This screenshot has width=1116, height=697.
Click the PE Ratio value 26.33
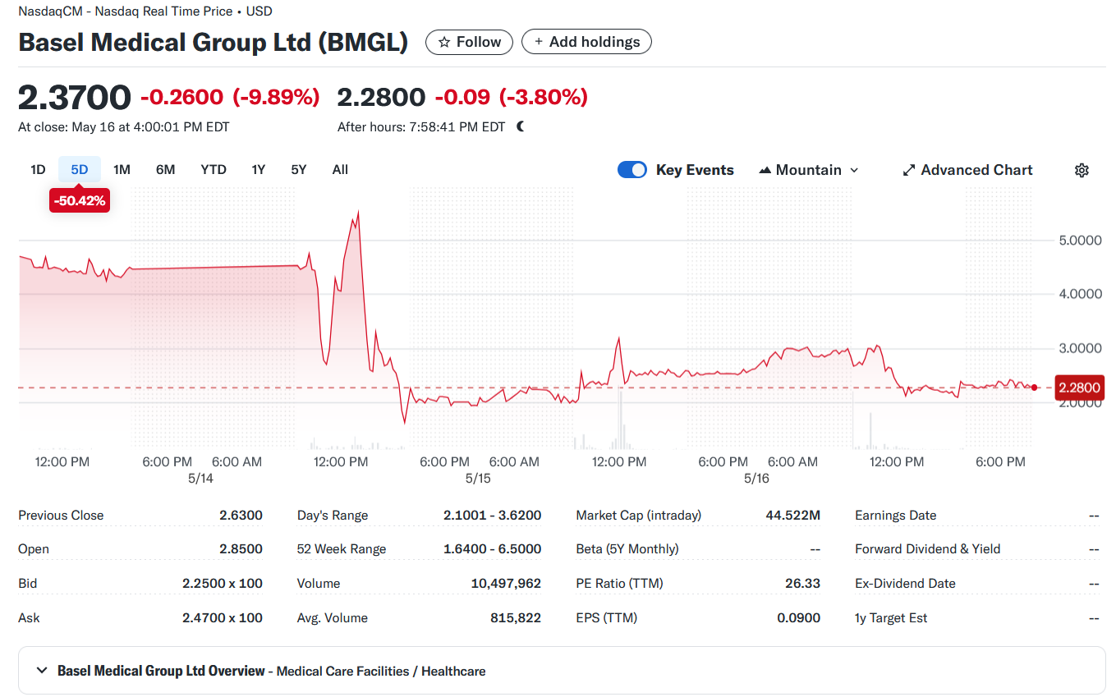(802, 584)
